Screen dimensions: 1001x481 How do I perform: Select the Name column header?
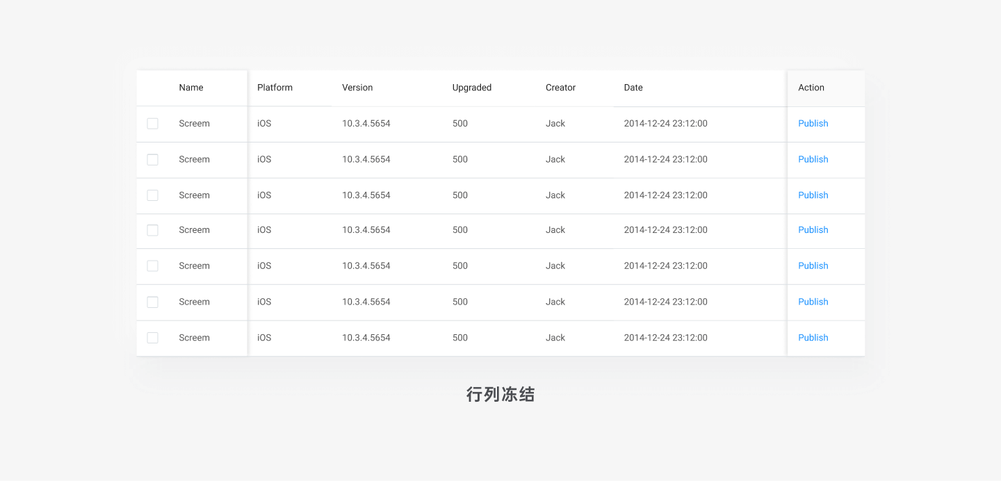coord(191,88)
